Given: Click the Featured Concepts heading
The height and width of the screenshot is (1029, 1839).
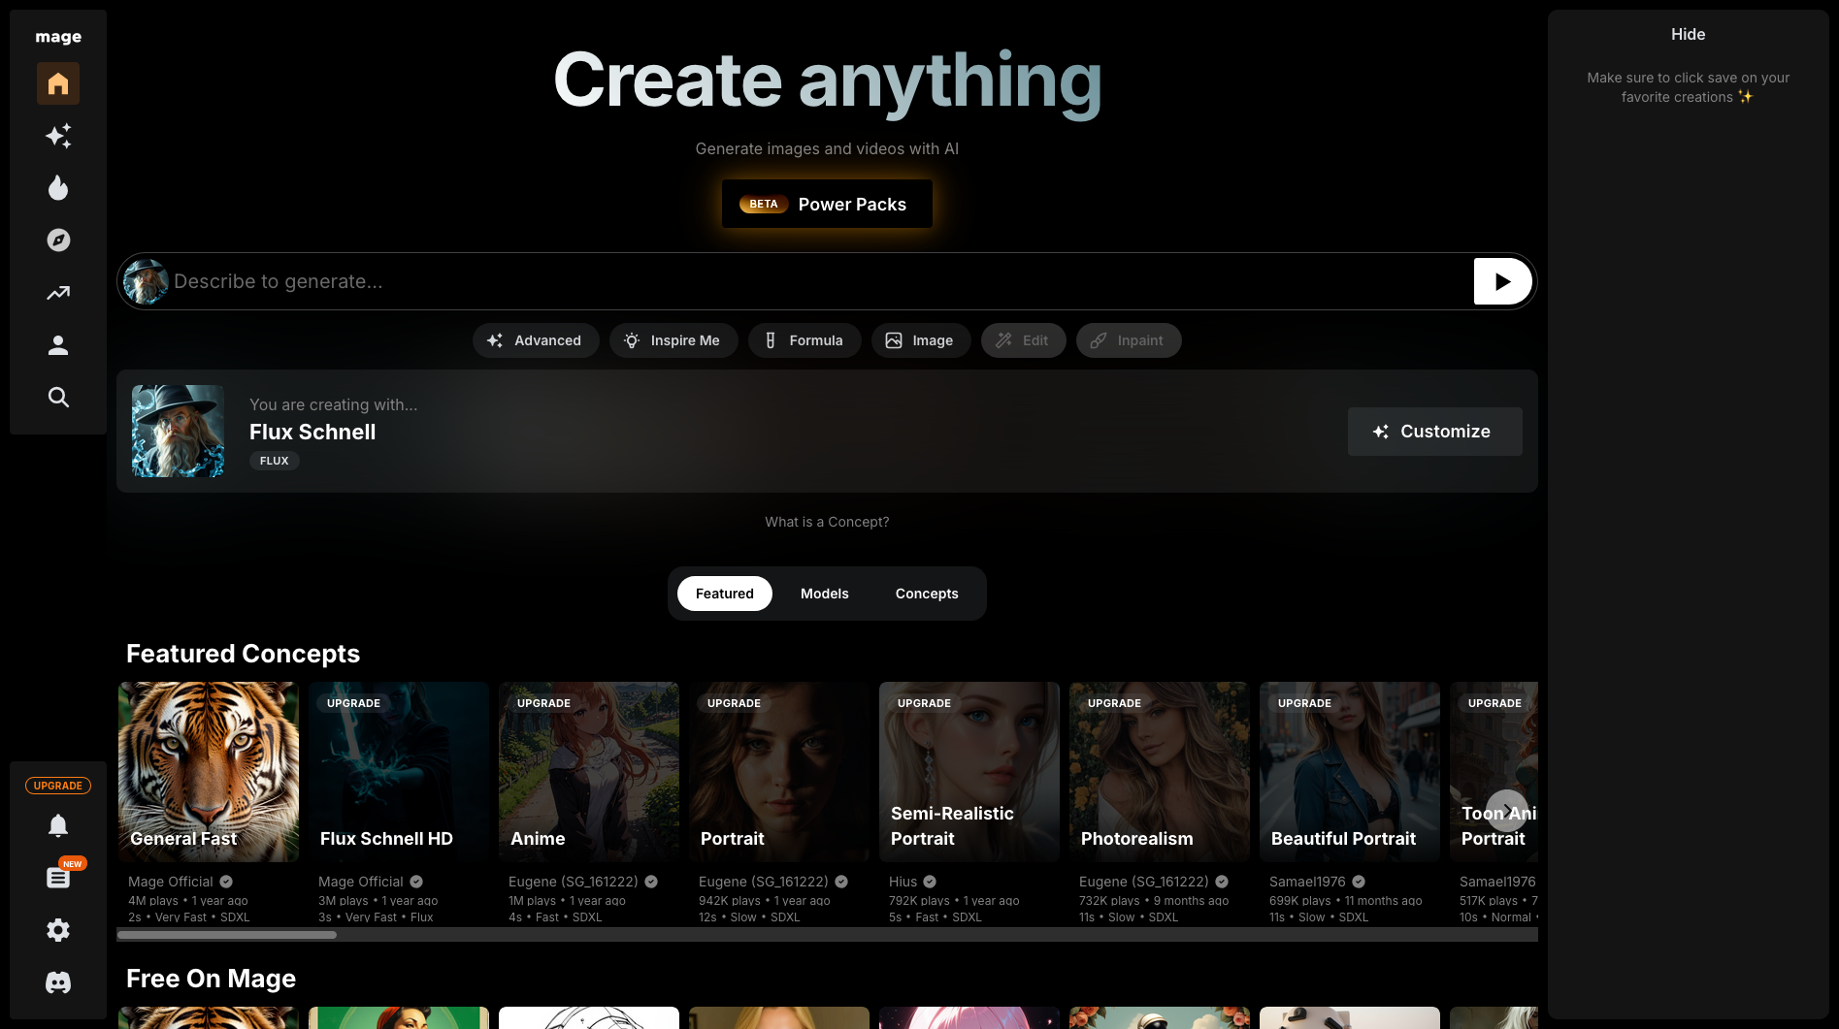Looking at the screenshot, I should 243,654.
